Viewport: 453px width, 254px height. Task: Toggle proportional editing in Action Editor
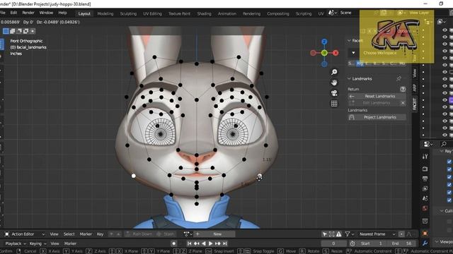click(x=401, y=234)
